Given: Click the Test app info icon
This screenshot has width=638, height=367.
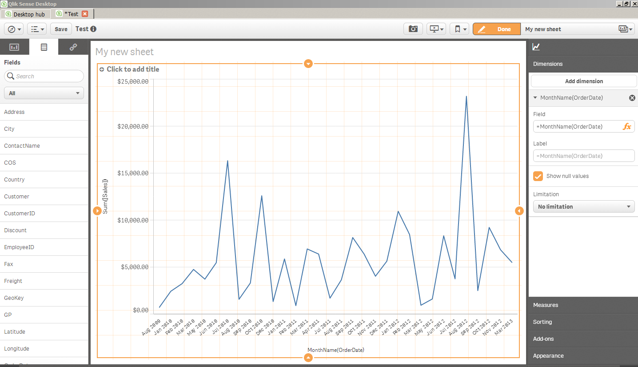Looking at the screenshot, I should point(93,29).
